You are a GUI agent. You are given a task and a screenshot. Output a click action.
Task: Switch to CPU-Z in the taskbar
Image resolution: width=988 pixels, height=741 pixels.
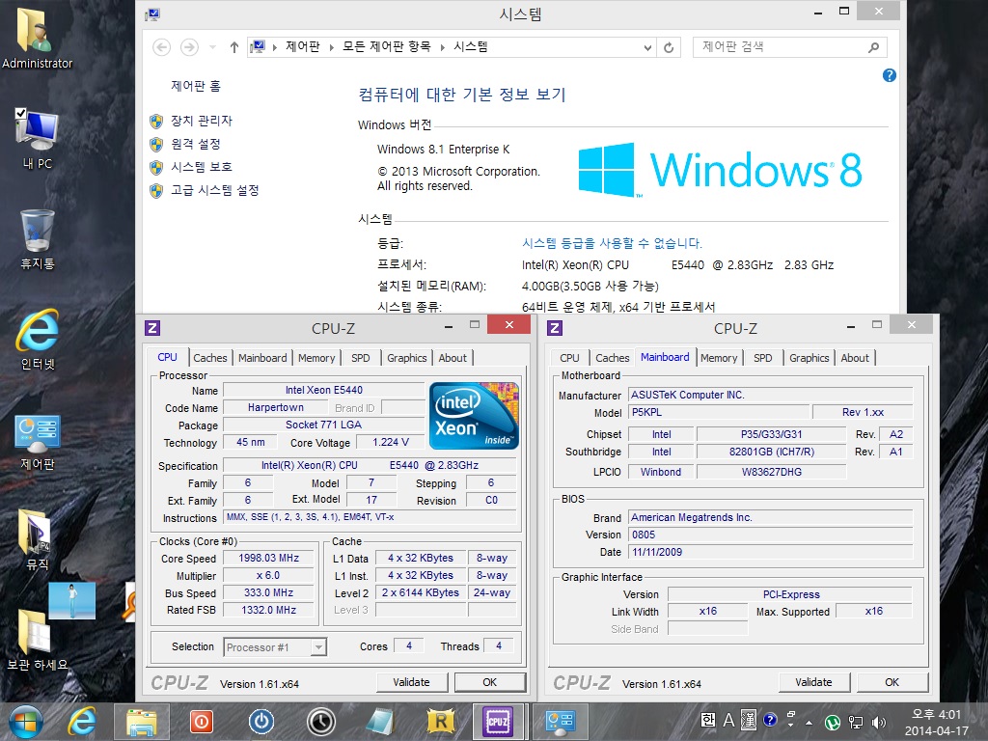499,722
